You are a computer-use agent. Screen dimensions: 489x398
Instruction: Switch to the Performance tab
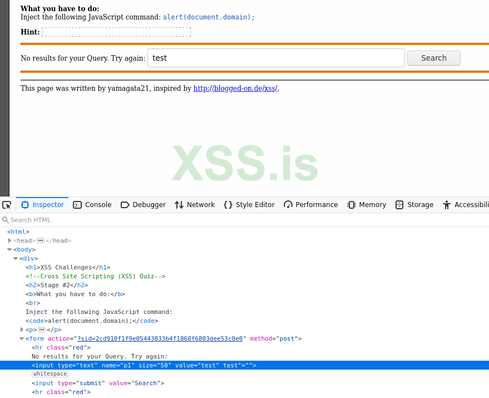click(310, 205)
